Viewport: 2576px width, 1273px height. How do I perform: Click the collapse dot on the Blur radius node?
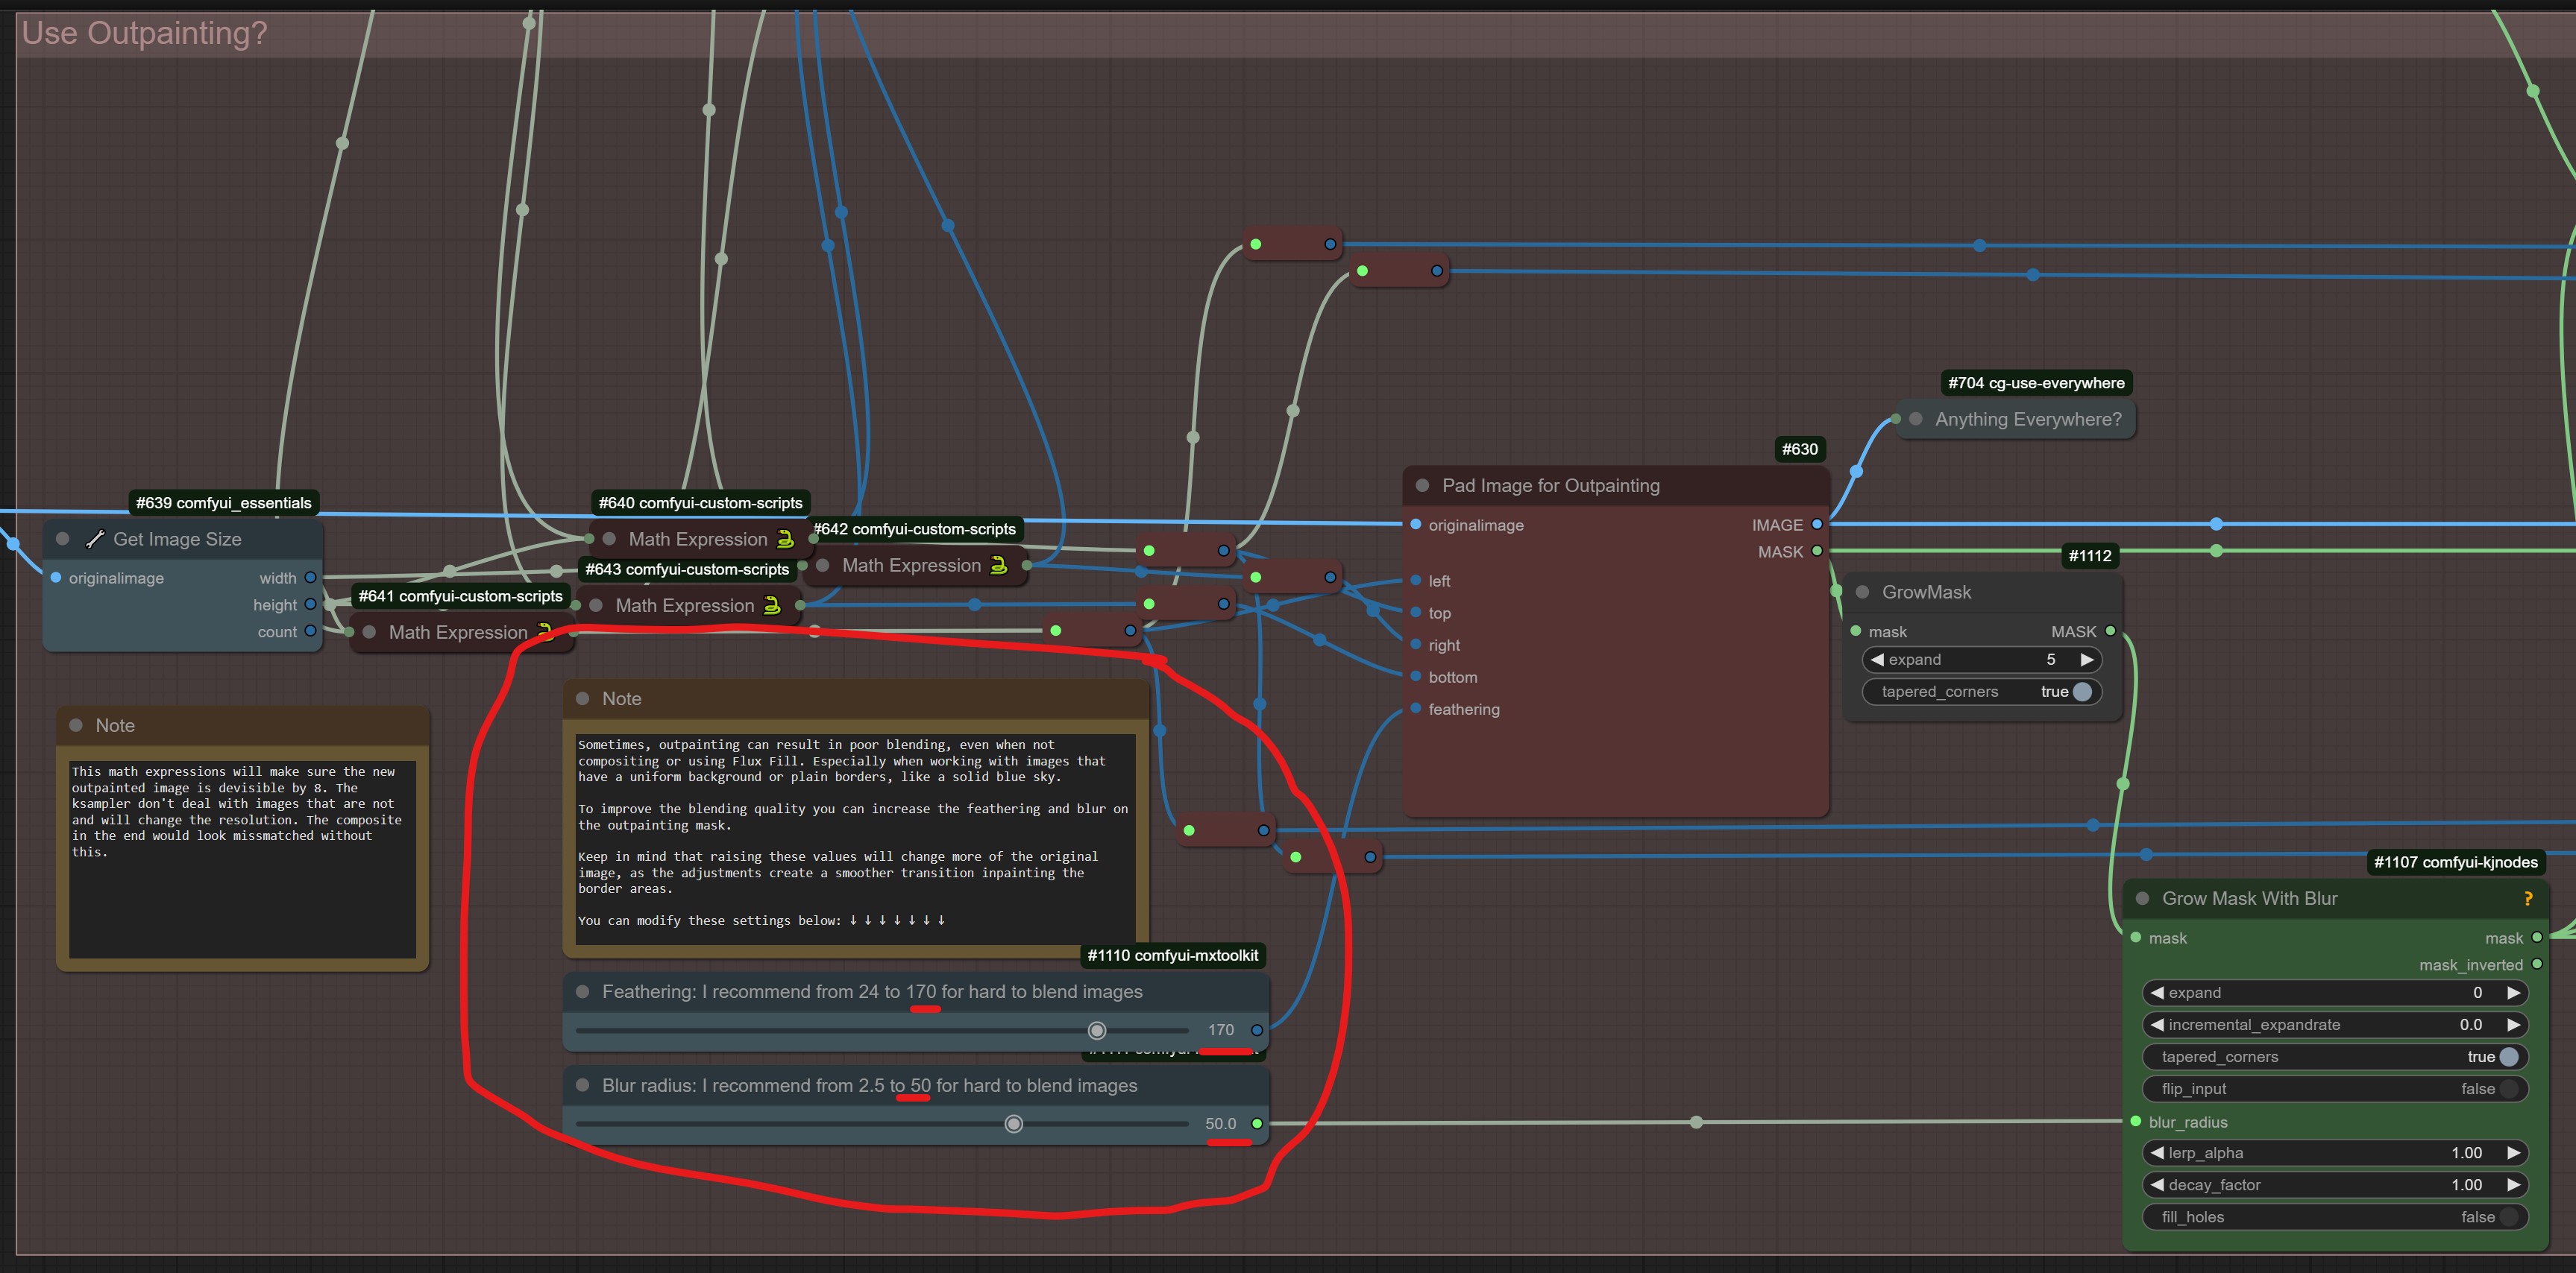point(583,1085)
